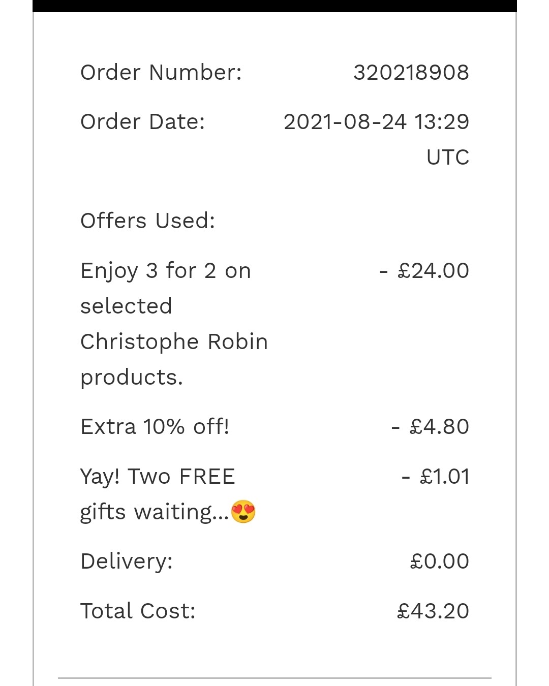549x686 pixels.
Task: Click the 13:29 order time
Action: (x=441, y=122)
